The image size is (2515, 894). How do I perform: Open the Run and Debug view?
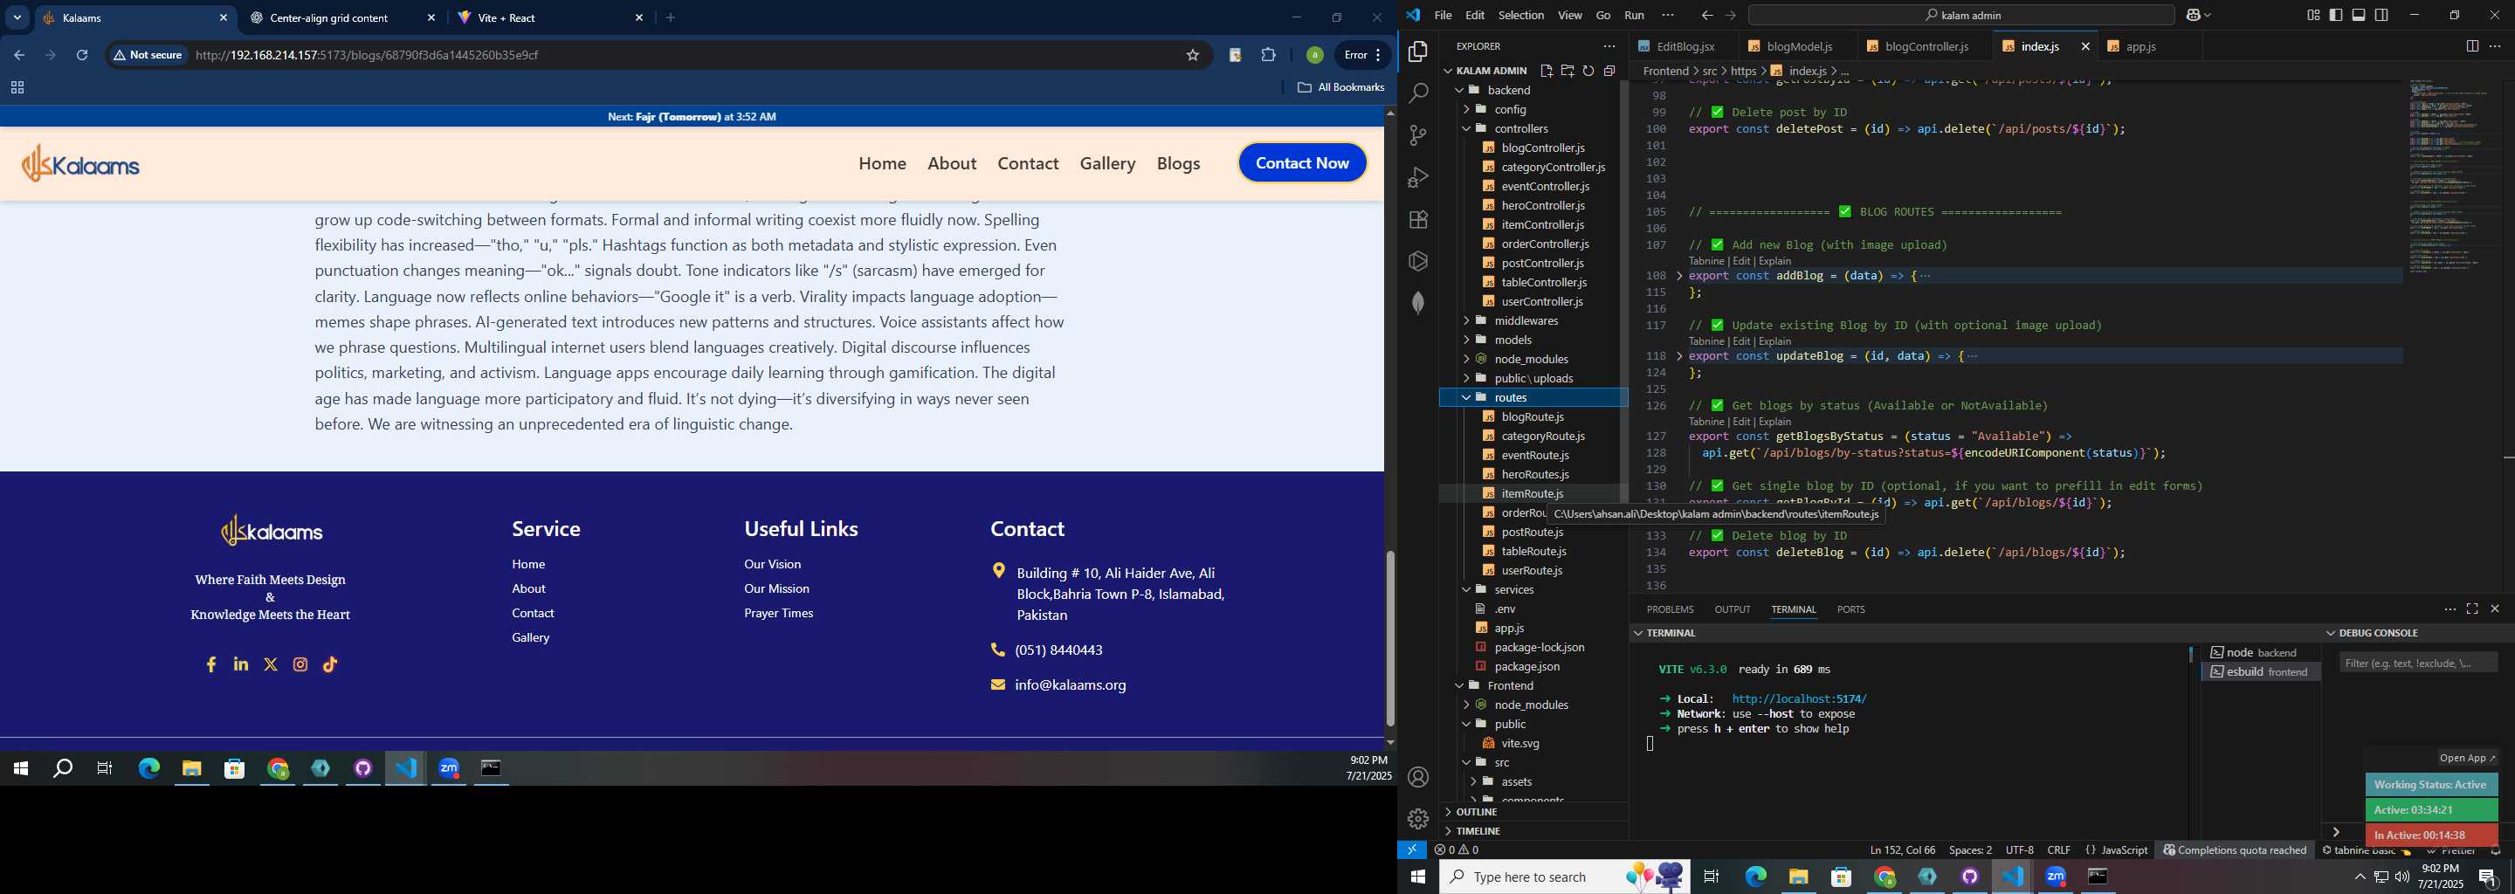tap(1417, 177)
